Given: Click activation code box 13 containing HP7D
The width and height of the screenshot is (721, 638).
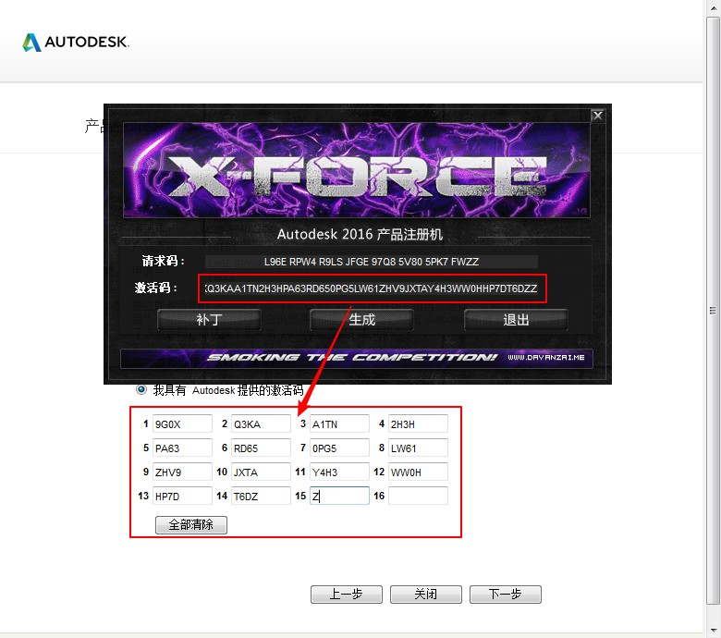Looking at the screenshot, I should 182,497.
